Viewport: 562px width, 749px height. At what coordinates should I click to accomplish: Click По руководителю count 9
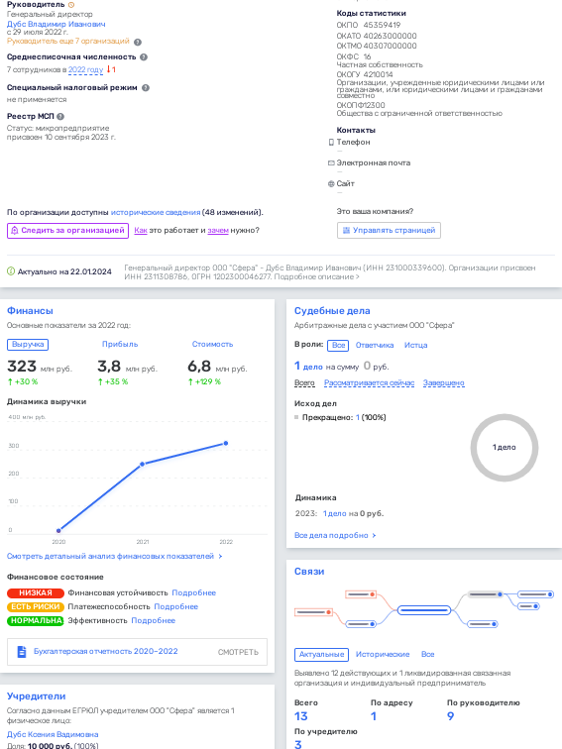coord(450,716)
